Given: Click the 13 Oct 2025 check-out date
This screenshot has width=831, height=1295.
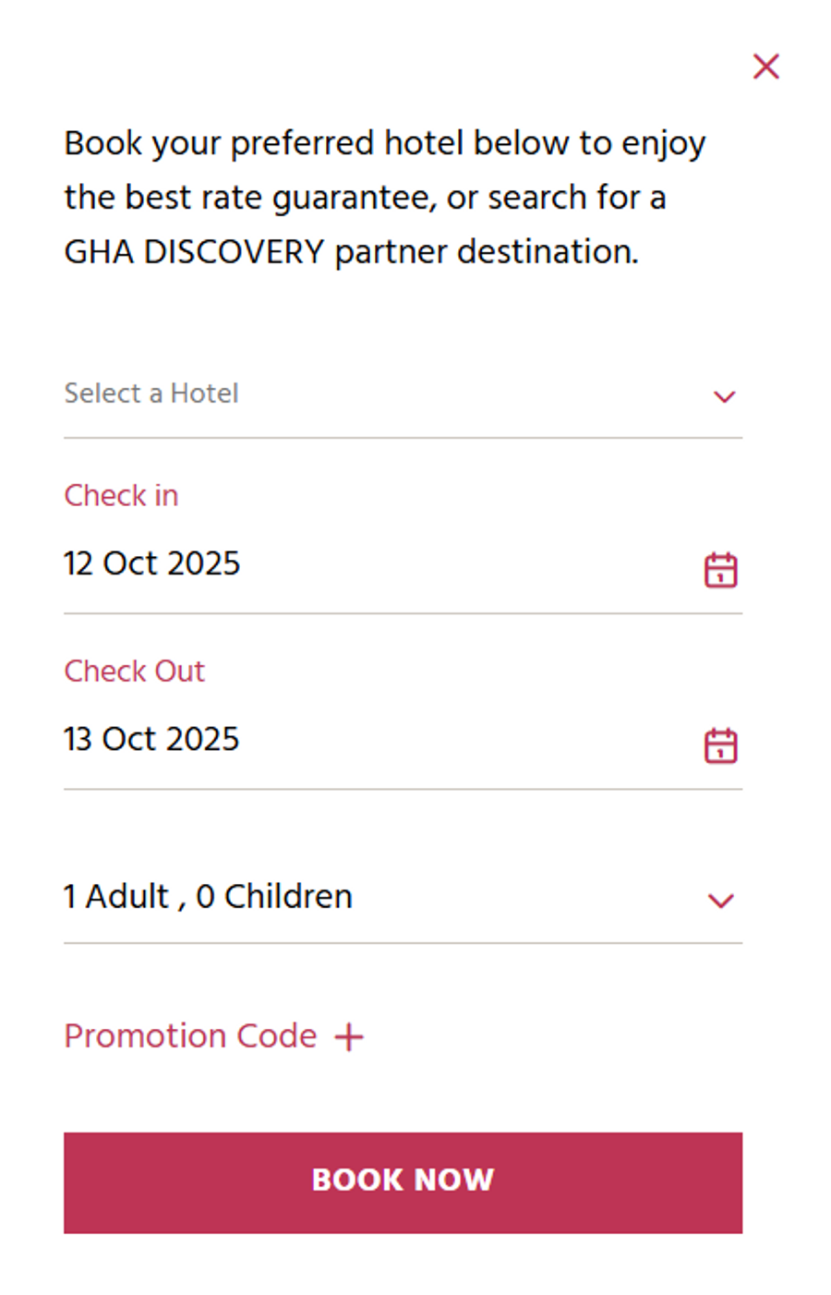Looking at the screenshot, I should tap(151, 739).
